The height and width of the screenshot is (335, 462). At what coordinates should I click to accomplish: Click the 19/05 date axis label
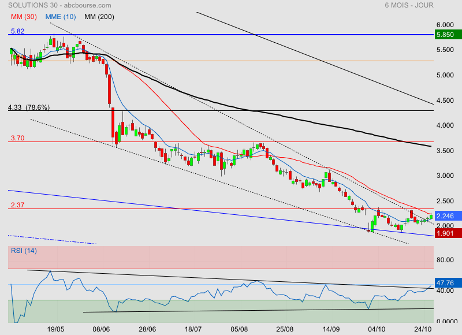coord(55,329)
